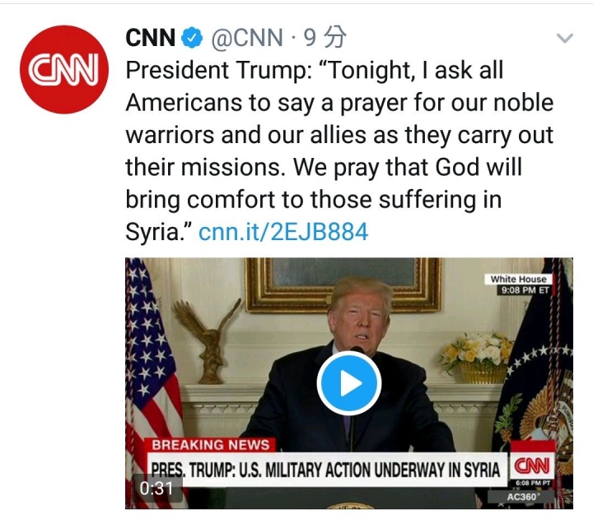Click the 9:08 PM ET time label

[525, 289]
